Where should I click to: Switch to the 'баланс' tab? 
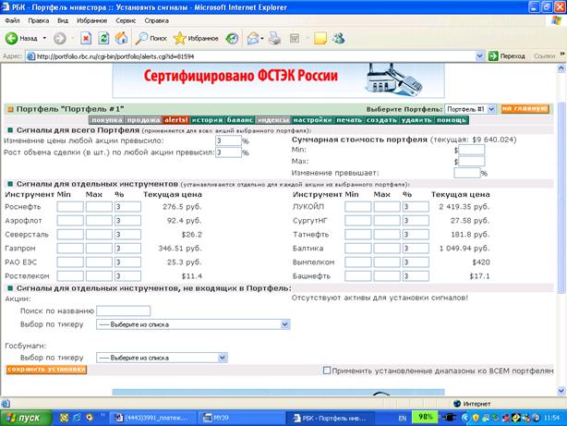click(x=240, y=120)
